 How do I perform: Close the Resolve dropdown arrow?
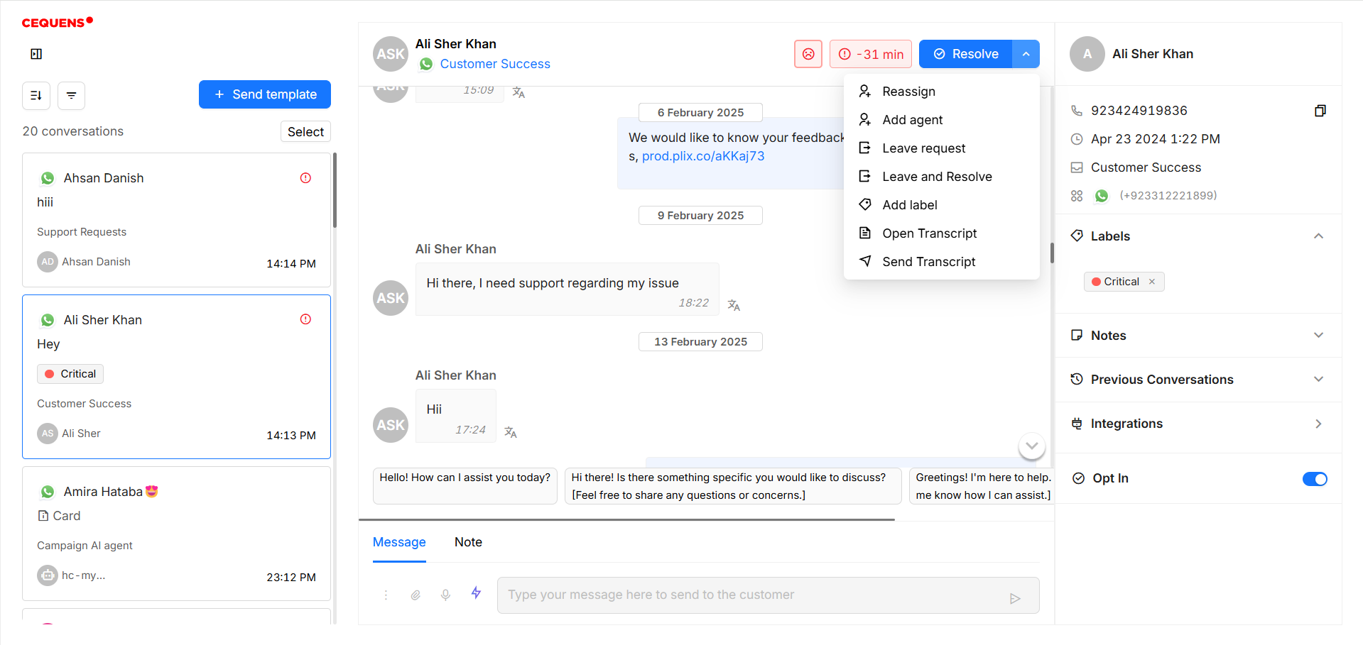pos(1026,54)
